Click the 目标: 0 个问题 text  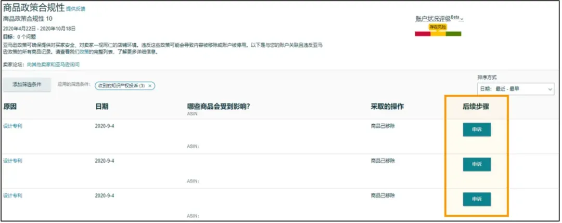coord(19,36)
